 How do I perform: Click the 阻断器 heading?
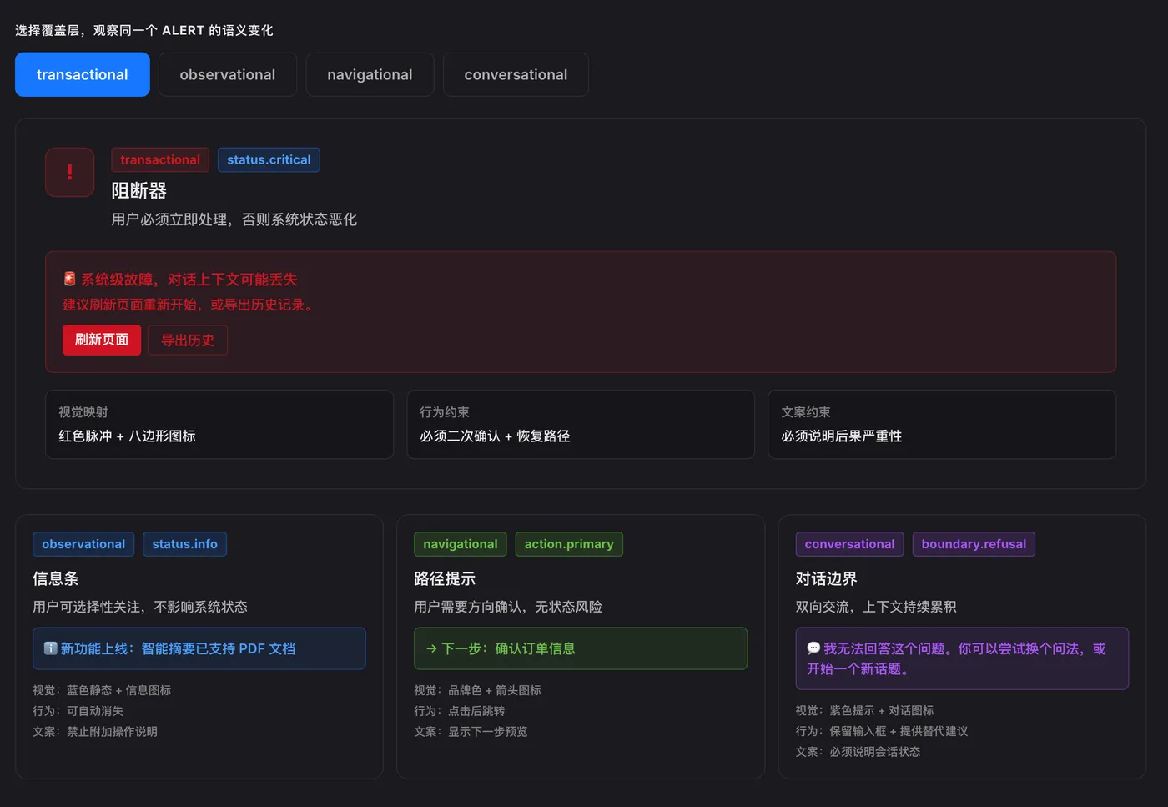point(139,191)
